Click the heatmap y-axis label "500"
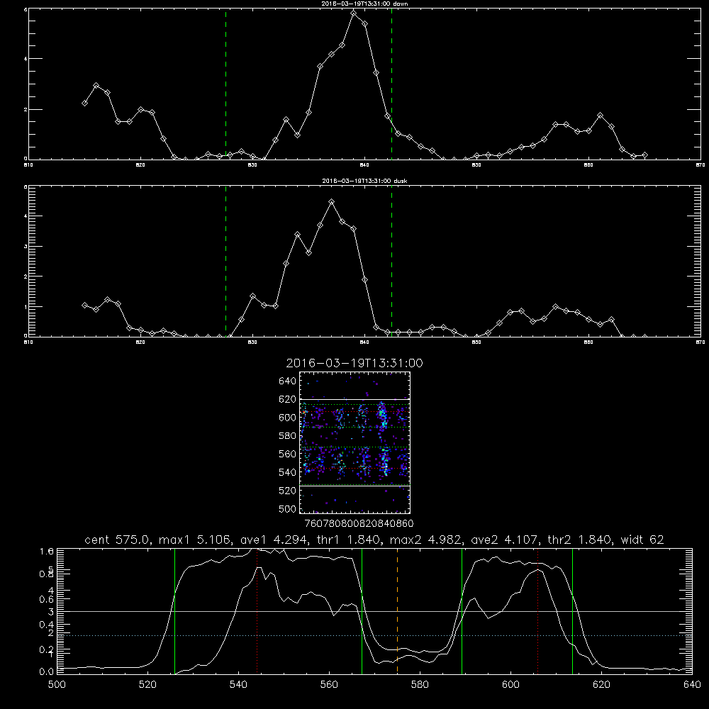This screenshot has height=709, width=709. click(x=287, y=508)
